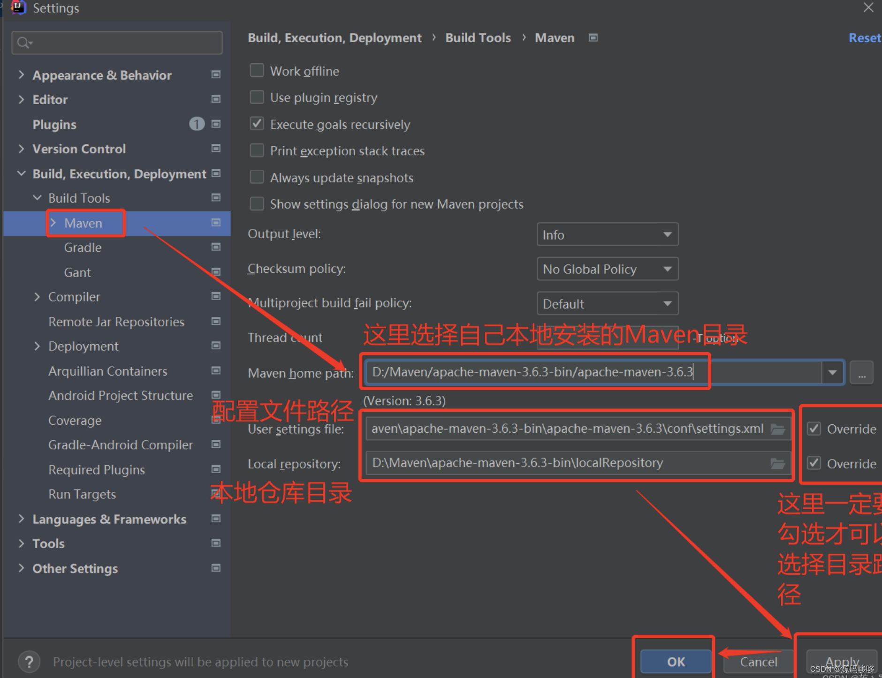Enable Work offline checkbox
Screen dimensions: 882x678
(257, 70)
